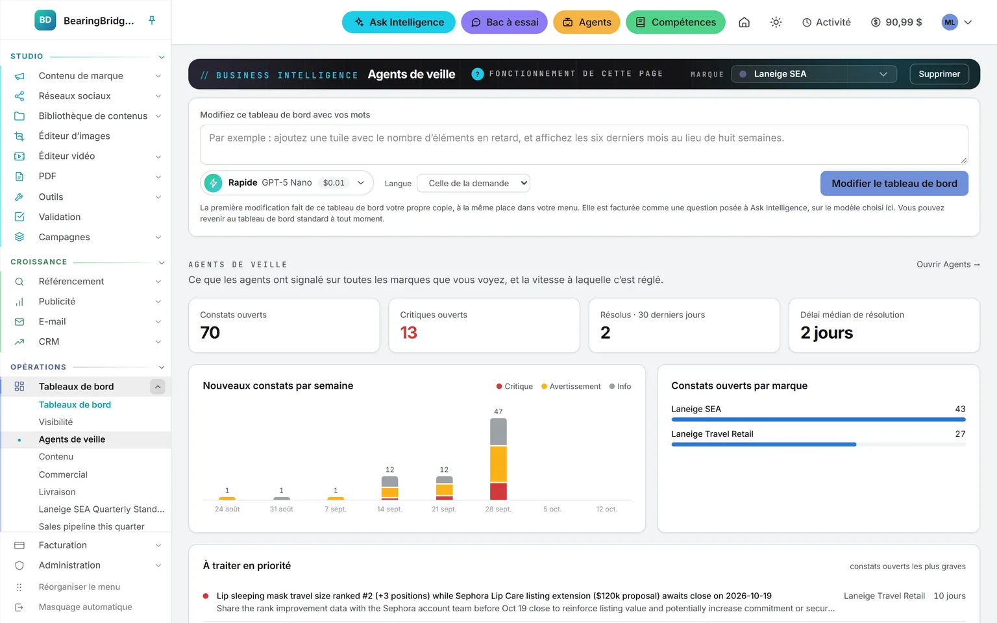Click the Modifier le tableau de bord button
997x623 pixels.
pos(894,184)
